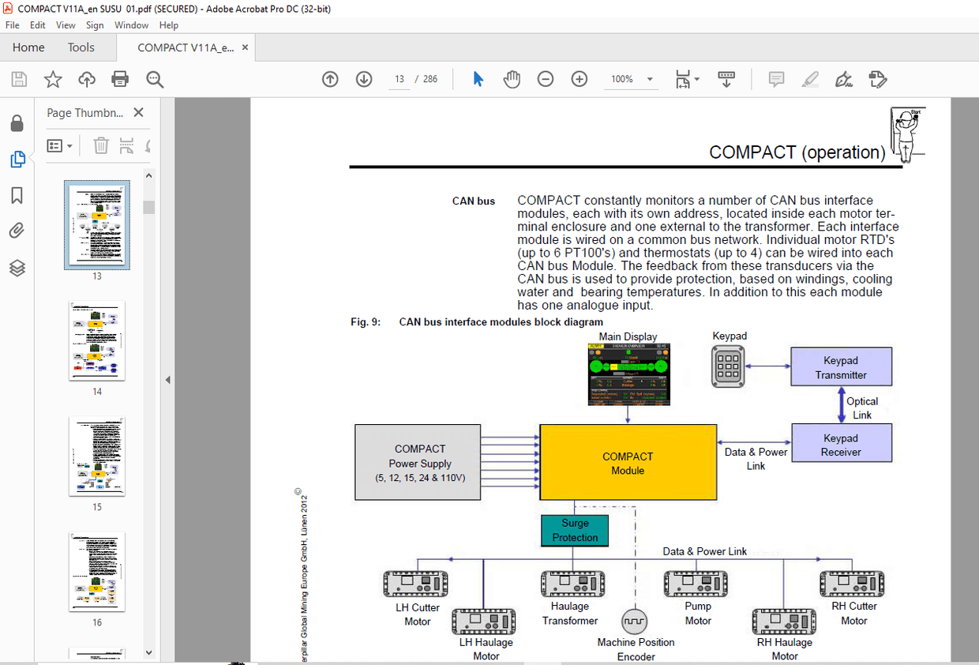
Task: Toggle the Hand tool
Action: point(511,79)
